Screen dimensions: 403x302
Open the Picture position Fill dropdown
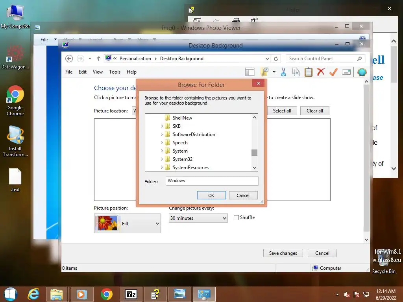128,223
